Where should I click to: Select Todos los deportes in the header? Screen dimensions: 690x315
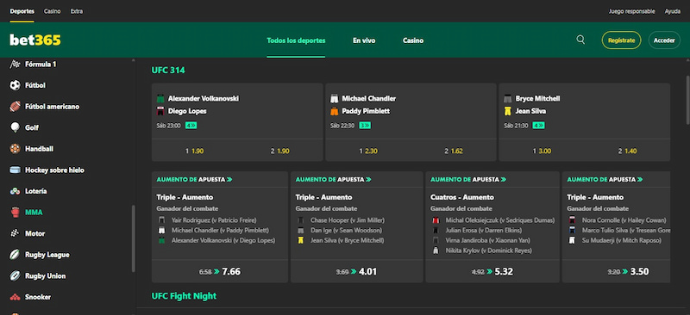(296, 40)
